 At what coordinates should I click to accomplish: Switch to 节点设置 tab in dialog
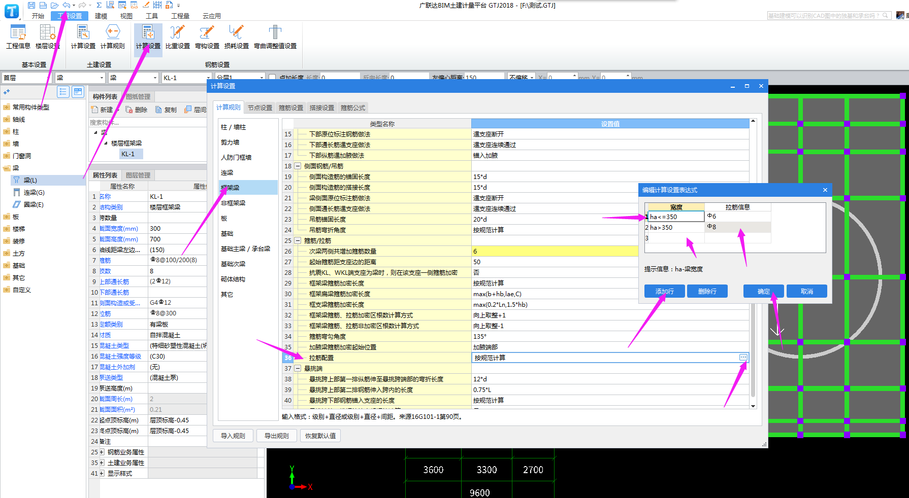[260, 108]
